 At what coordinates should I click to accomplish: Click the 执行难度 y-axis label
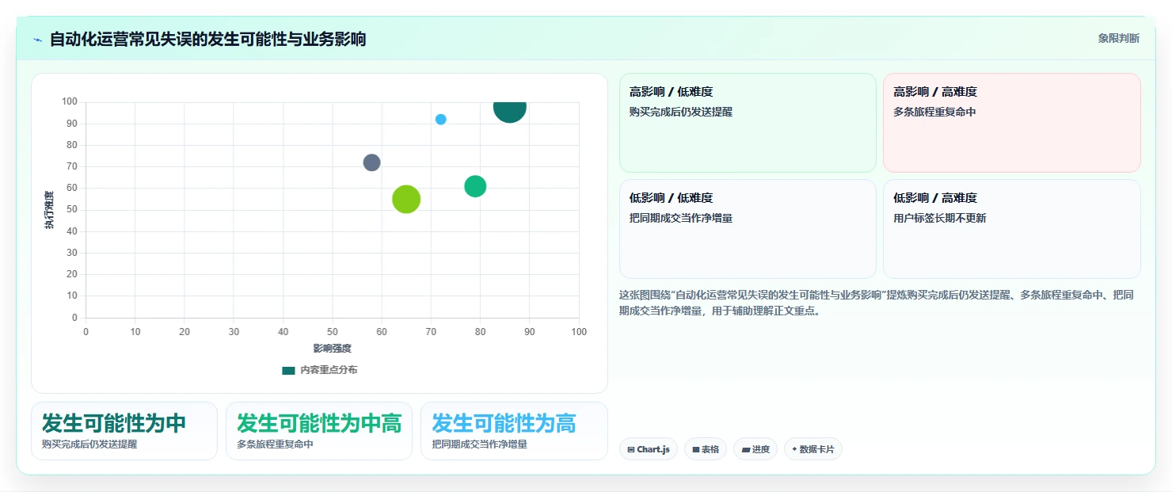click(49, 210)
